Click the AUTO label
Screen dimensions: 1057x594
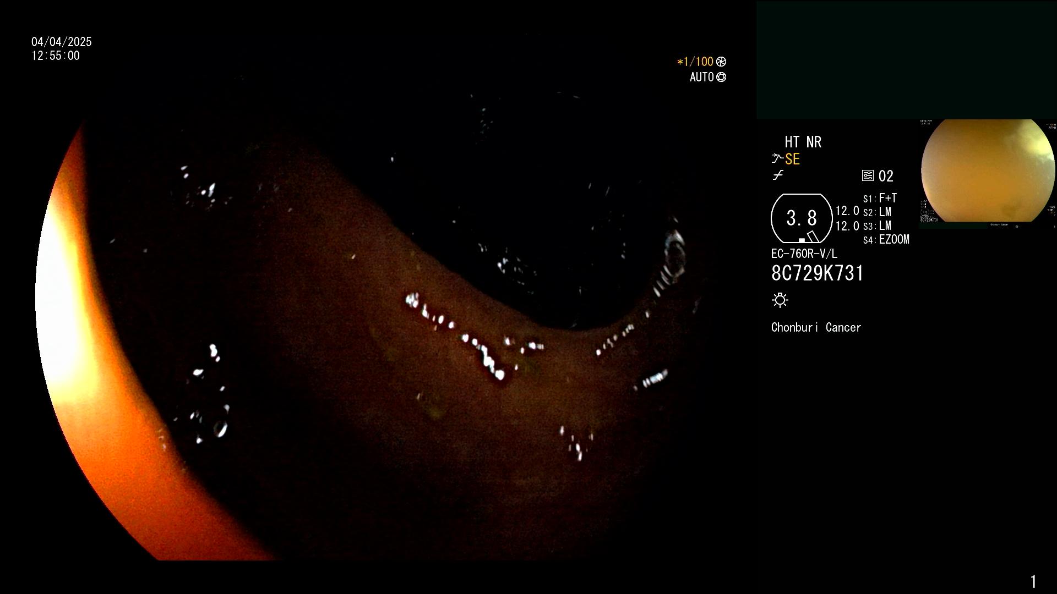[x=702, y=77]
